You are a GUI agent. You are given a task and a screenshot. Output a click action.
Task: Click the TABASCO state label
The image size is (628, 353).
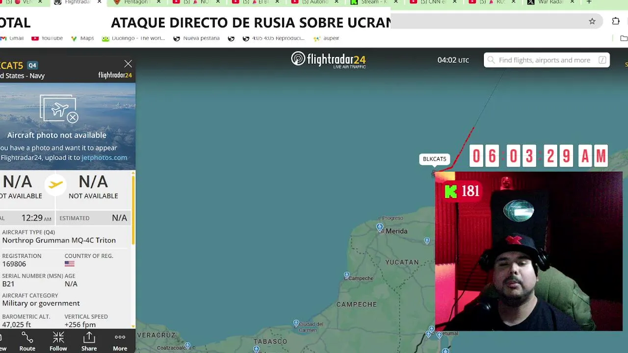pos(270,341)
